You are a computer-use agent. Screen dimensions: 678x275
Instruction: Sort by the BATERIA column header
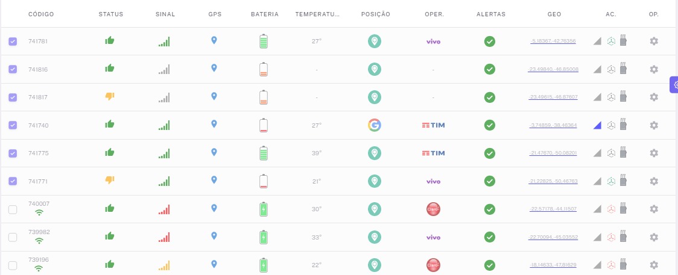click(264, 14)
